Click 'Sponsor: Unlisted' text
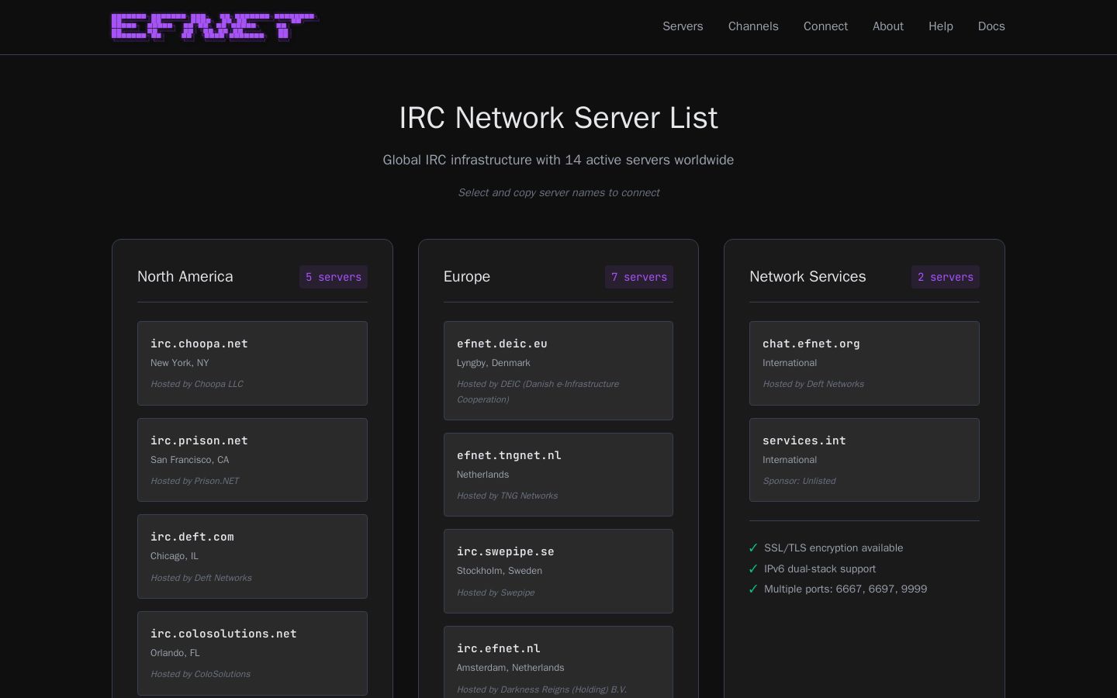The width and height of the screenshot is (1117, 698). [x=799, y=481]
